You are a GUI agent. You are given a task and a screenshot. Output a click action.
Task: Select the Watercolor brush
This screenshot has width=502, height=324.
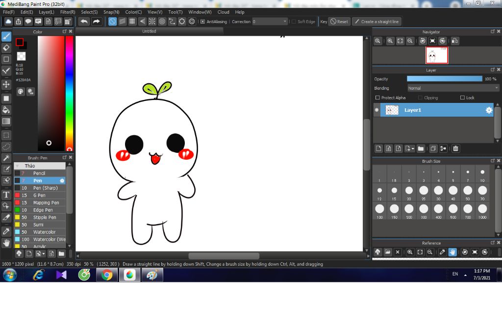tap(40, 232)
